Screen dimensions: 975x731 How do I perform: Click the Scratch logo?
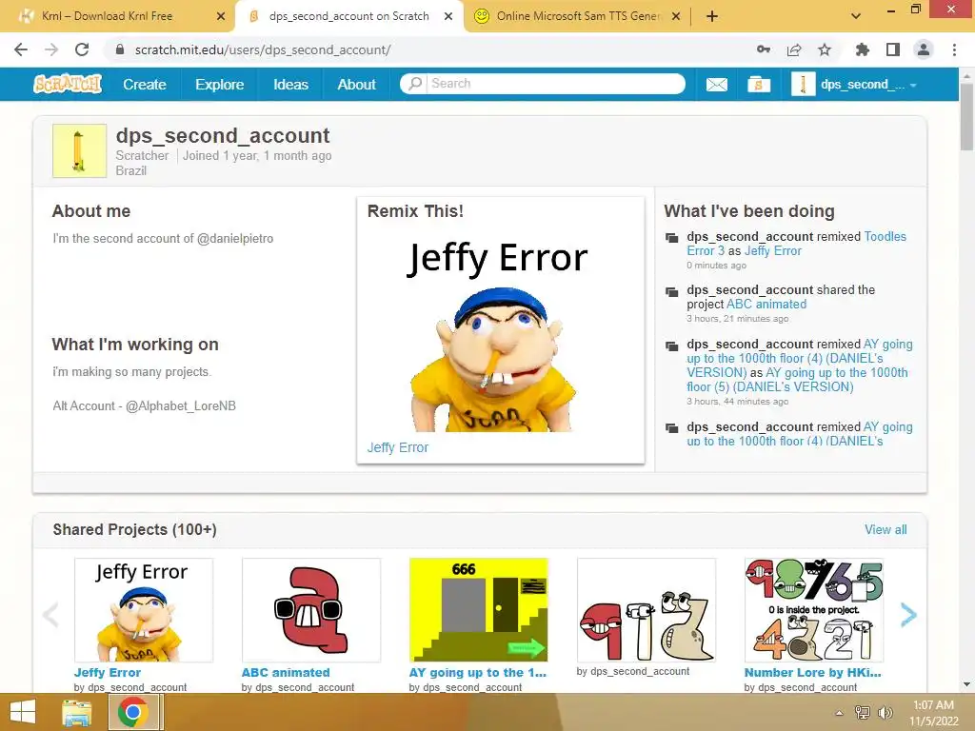pyautogui.click(x=68, y=84)
